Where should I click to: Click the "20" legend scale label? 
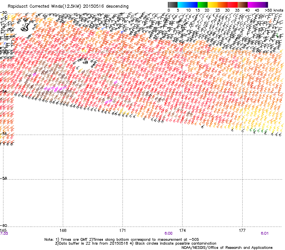(x=207, y=10)
